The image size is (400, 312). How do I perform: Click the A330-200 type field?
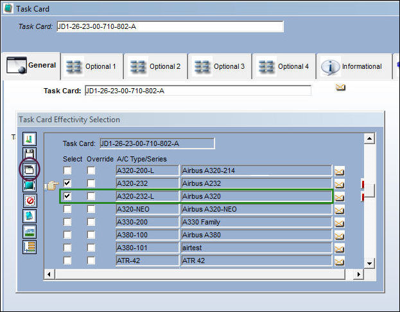[148, 222]
